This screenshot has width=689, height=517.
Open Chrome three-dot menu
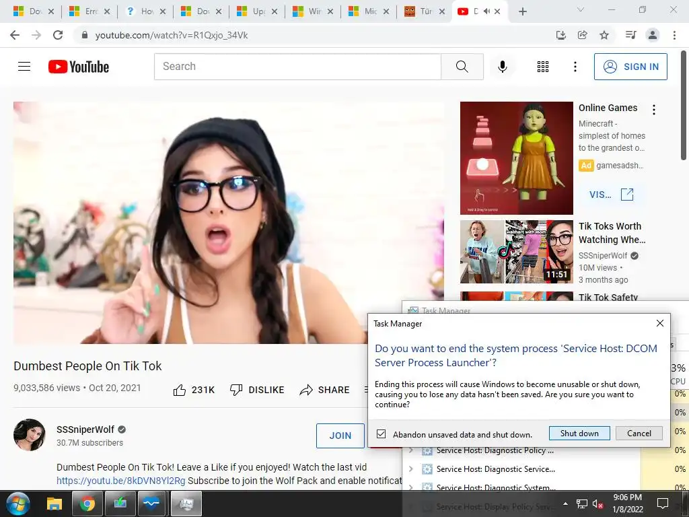tap(674, 35)
